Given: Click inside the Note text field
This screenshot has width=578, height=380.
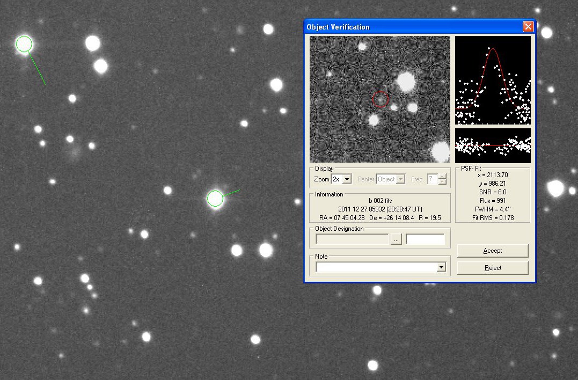Looking at the screenshot, I should (376, 267).
